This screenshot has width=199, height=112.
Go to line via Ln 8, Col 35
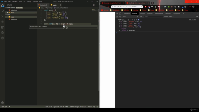(x=49, y=107)
